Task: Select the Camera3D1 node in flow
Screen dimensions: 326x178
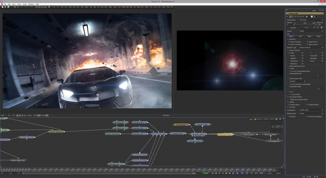Action: [x=195, y=141]
